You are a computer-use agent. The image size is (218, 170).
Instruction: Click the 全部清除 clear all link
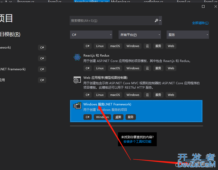click(200, 23)
